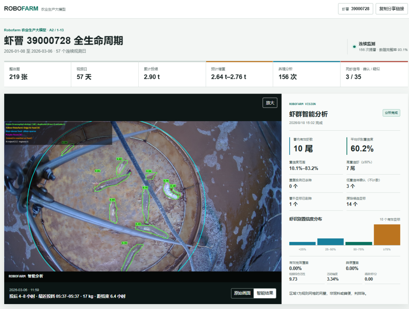The height and width of the screenshot is (309, 409).
Task: Click the 10 尾 valid shrimp count
Action: tap(303, 149)
